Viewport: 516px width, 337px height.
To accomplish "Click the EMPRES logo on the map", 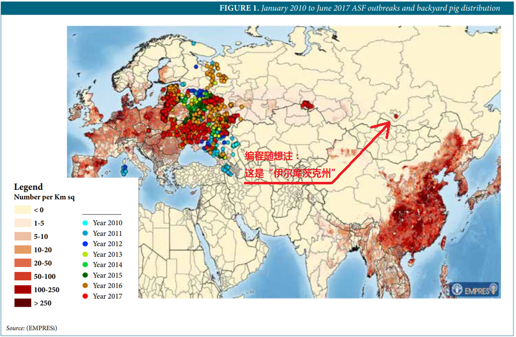I will click(473, 290).
